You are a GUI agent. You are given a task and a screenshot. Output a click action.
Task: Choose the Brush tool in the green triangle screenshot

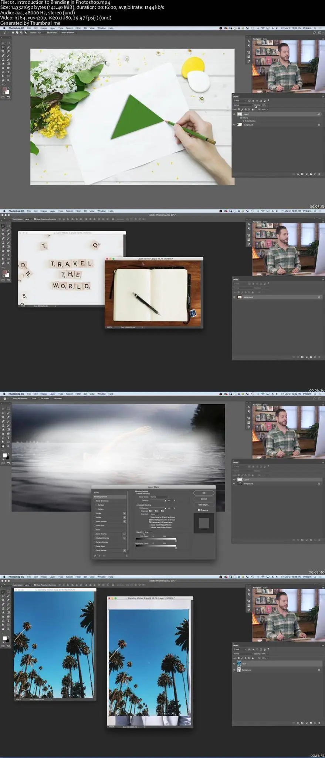[x=8, y=55]
